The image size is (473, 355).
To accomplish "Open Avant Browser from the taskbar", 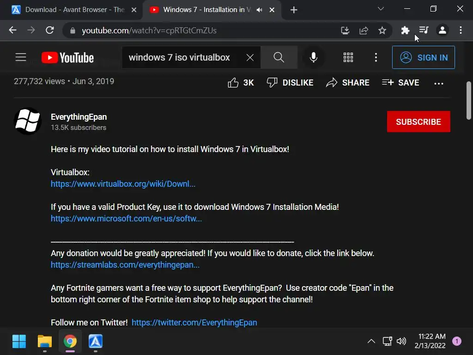I will pos(96,342).
